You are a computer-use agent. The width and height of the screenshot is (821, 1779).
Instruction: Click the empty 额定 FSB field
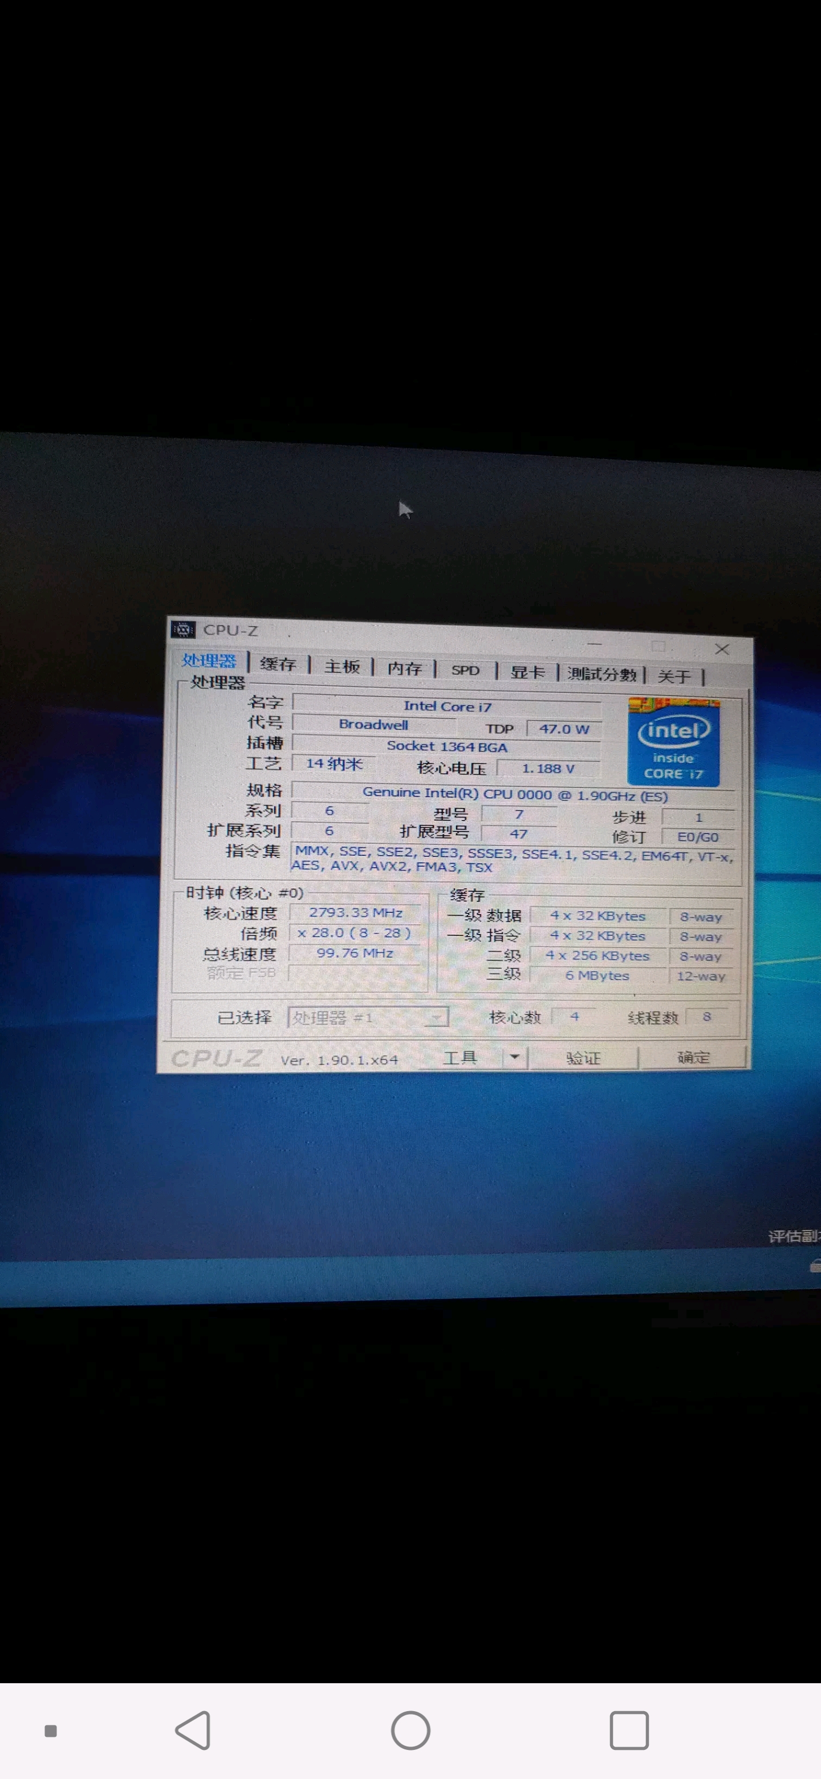point(355,973)
